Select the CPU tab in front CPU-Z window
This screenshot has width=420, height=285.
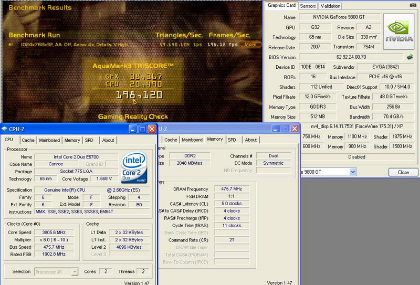click(9, 140)
